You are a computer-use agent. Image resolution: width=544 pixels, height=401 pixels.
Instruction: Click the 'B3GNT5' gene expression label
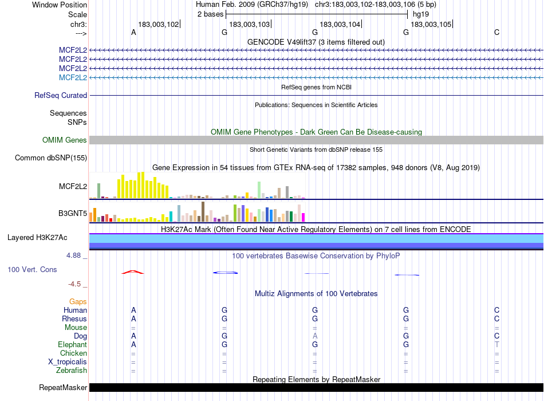point(73,213)
